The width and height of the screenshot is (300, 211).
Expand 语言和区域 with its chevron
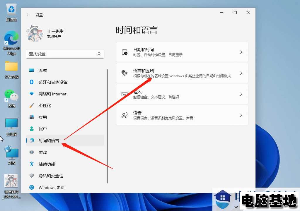pyautogui.click(x=241, y=73)
